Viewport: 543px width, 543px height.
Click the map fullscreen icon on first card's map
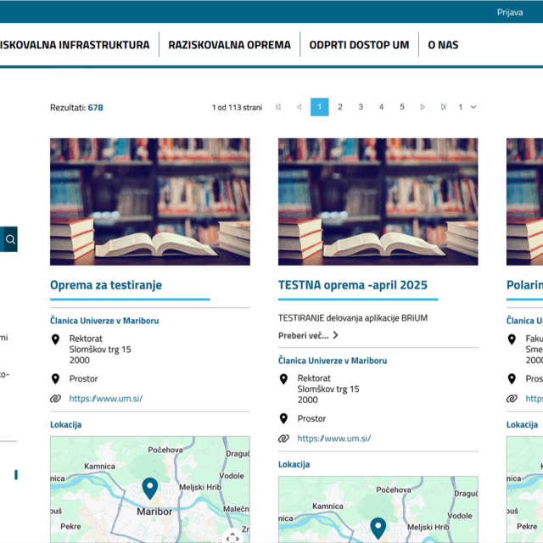pos(232,536)
